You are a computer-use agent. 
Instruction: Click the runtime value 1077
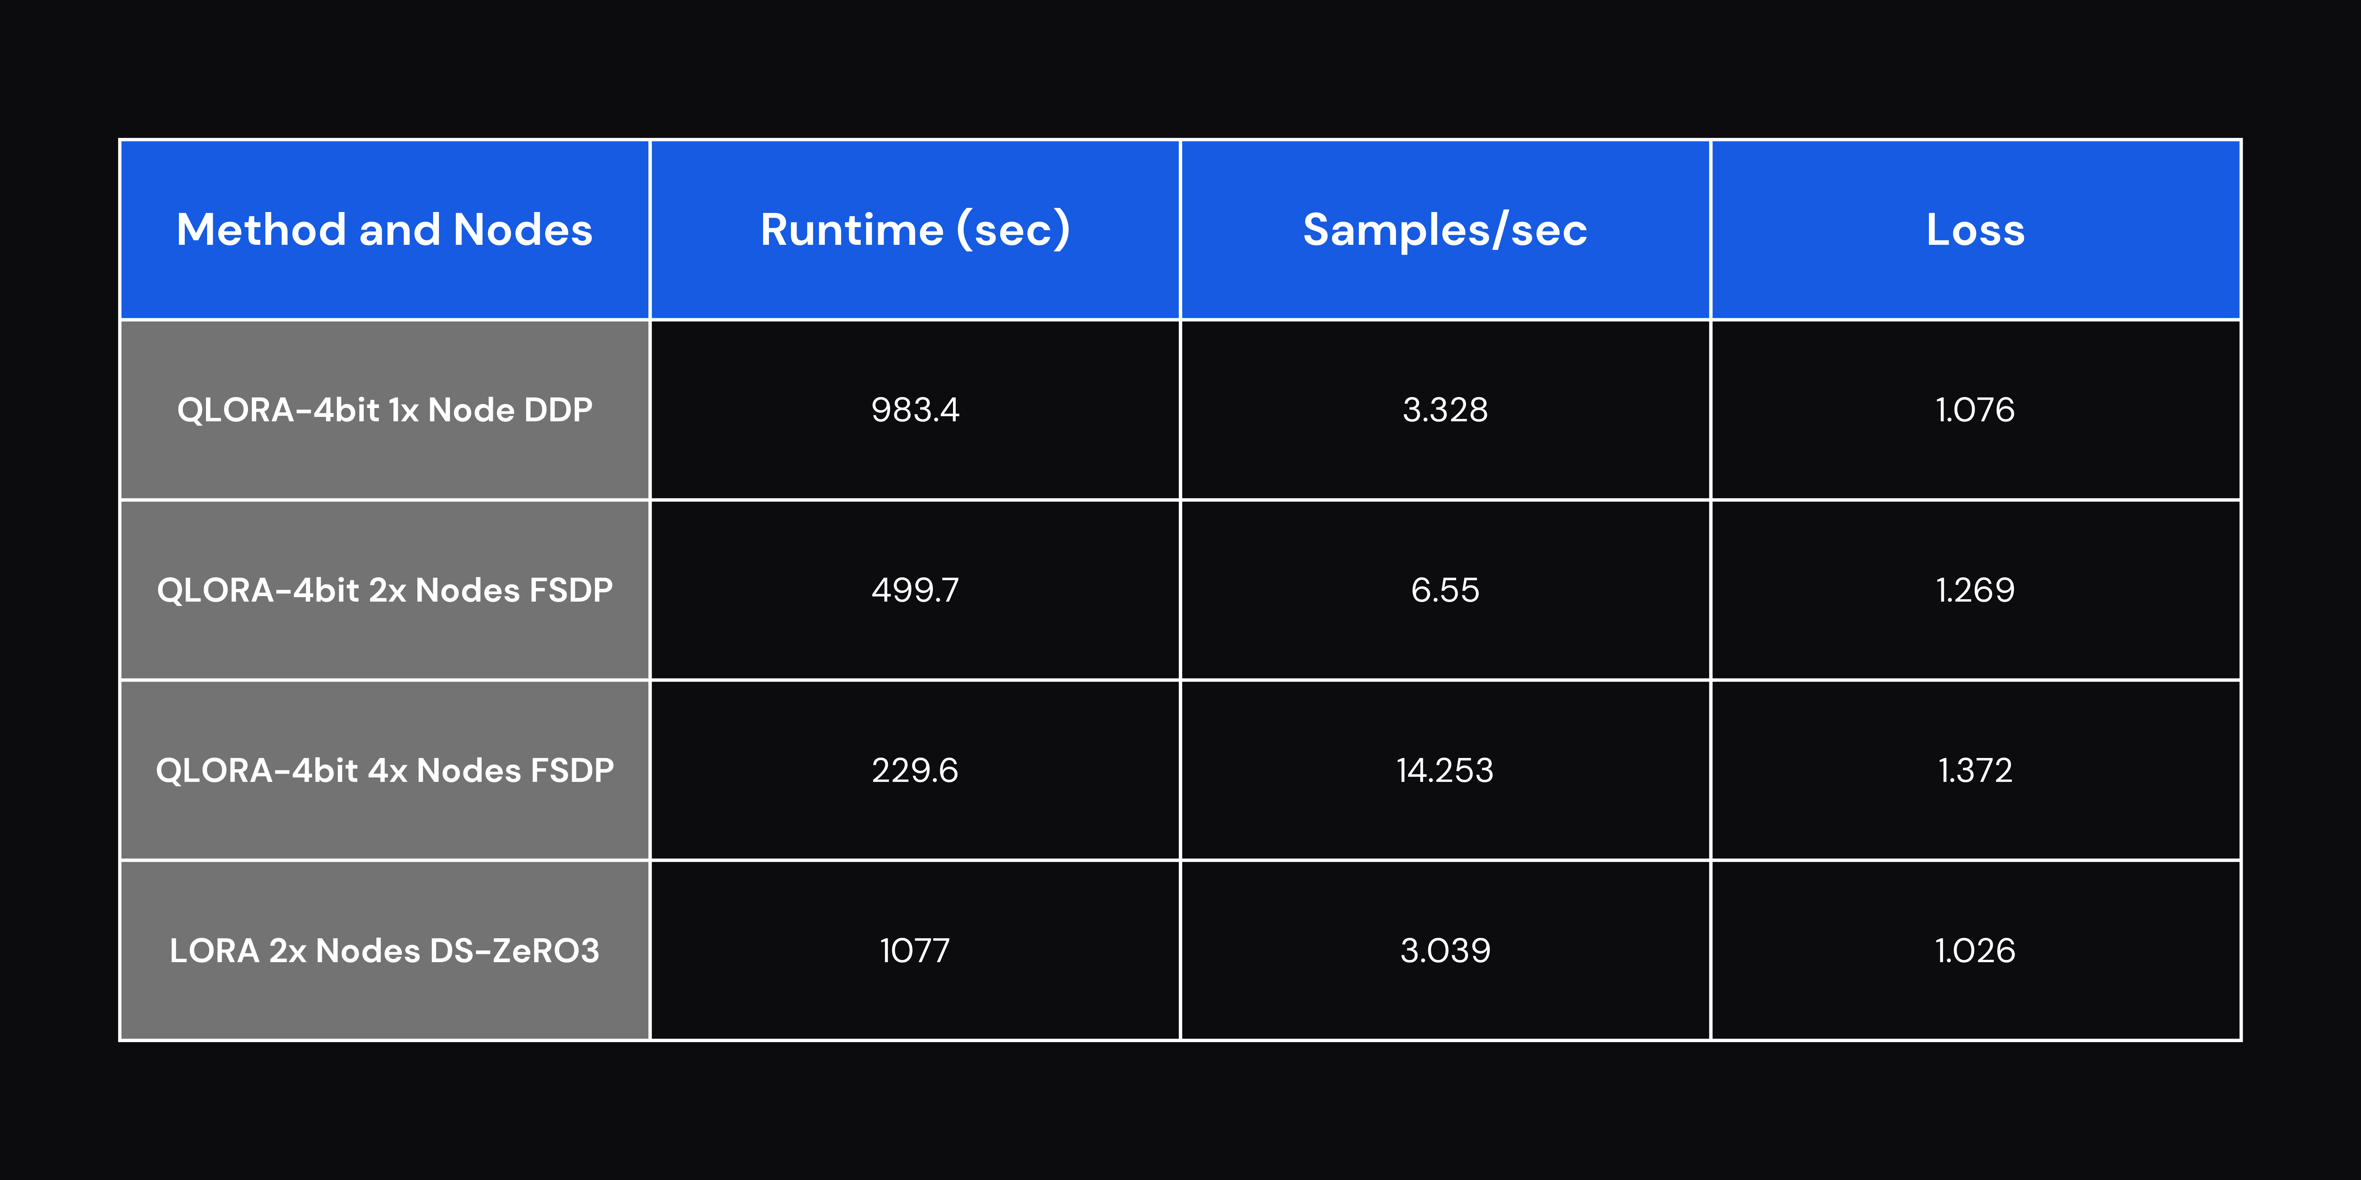(915, 950)
